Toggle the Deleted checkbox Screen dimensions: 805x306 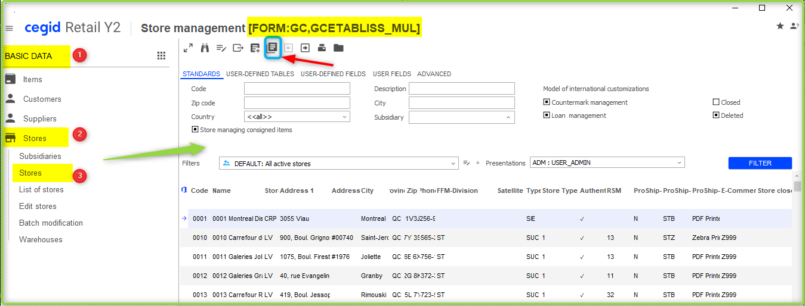click(716, 115)
